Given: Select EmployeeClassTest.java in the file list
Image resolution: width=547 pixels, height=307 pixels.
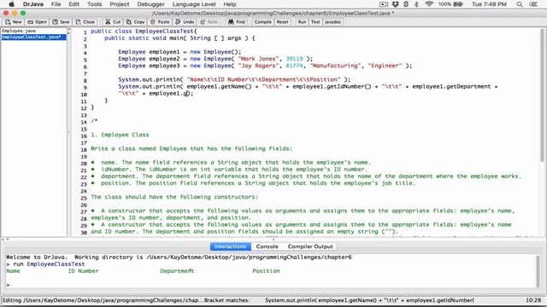Looking at the screenshot, I should [33, 37].
